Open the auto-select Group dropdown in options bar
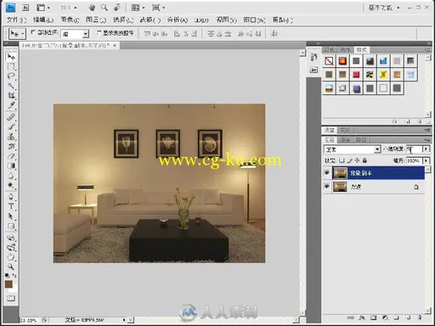 tap(86, 34)
